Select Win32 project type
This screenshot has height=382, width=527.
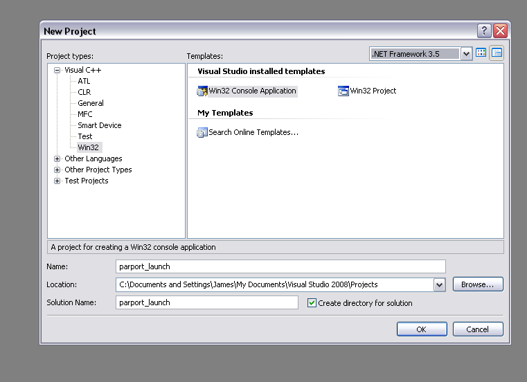(89, 147)
